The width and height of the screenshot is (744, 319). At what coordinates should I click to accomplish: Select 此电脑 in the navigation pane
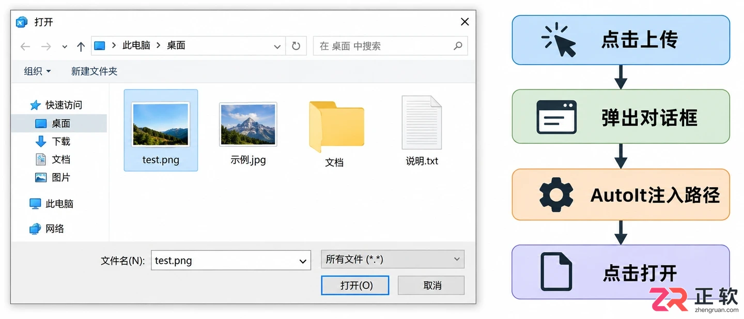[59, 204]
